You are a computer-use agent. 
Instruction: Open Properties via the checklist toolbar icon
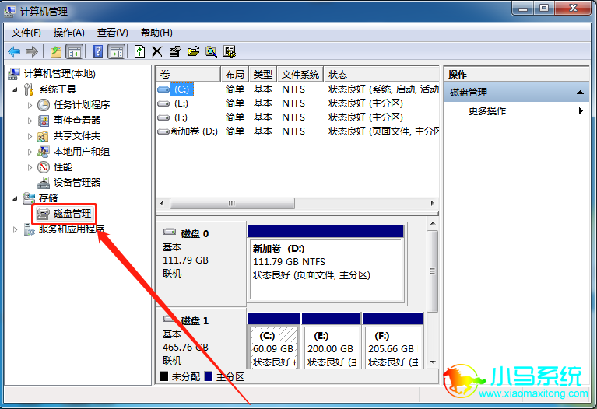[175, 51]
